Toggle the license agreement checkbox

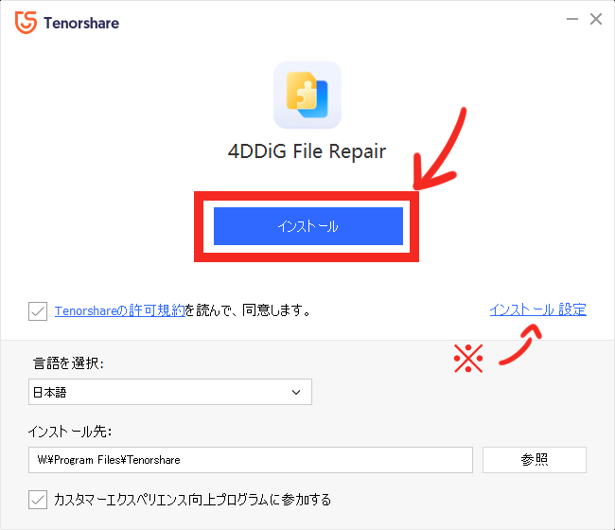[x=38, y=311]
